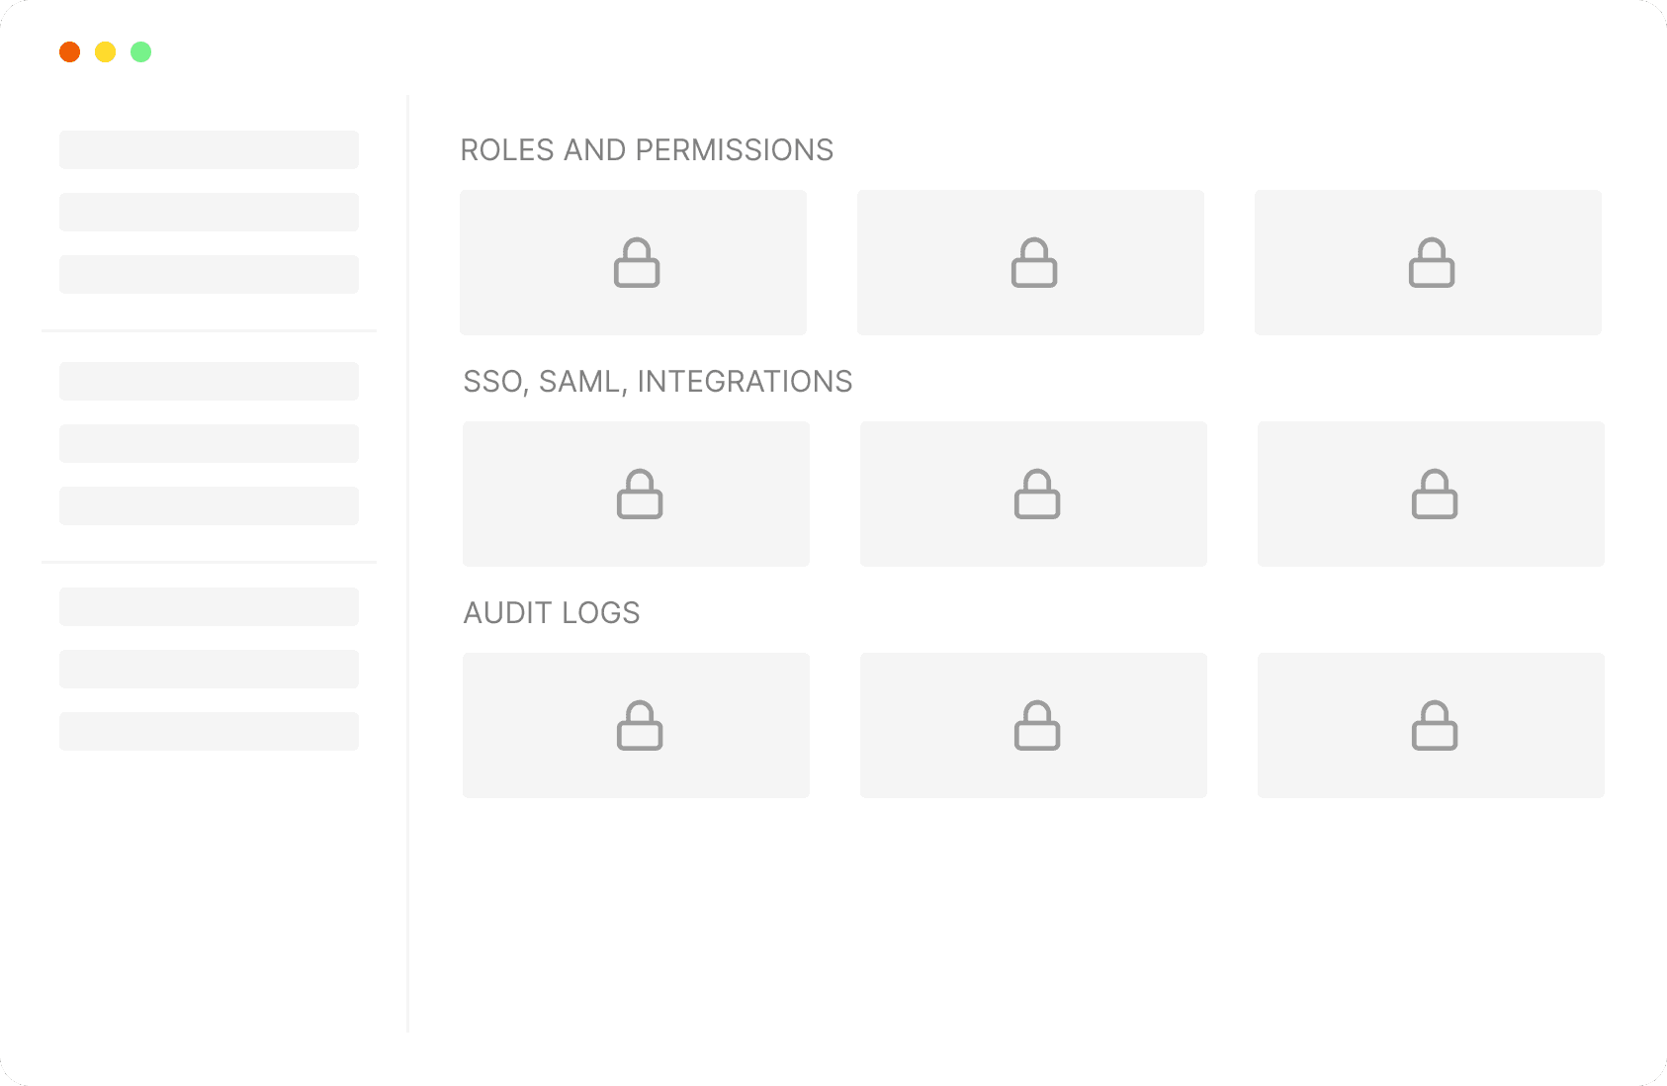
Task: Choose the first item in the middle sidebar group
Action: [209, 381]
